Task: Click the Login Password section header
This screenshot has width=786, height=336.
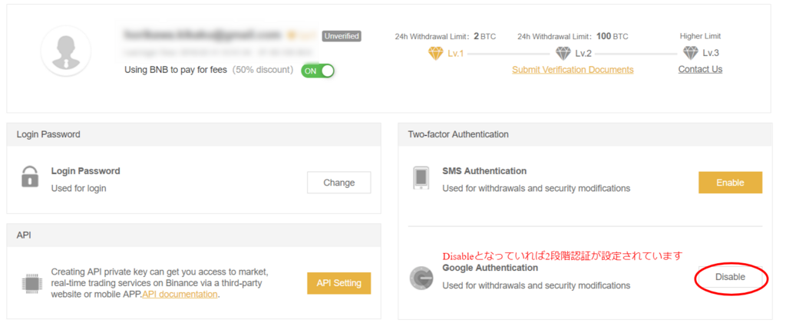Action: tap(48, 134)
